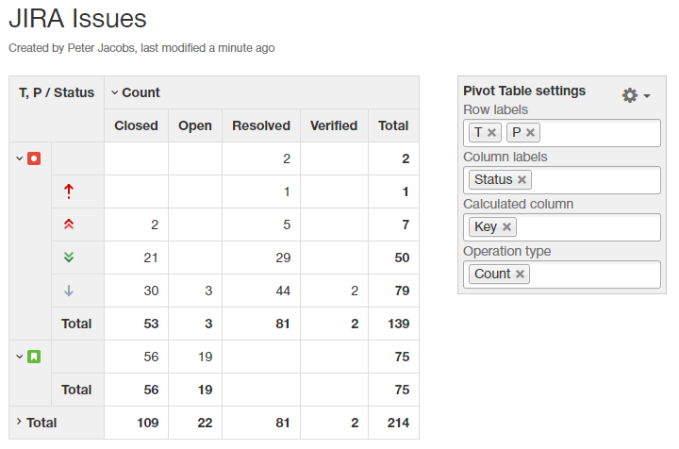Click the Total column header
679x449 pixels.
393,125
